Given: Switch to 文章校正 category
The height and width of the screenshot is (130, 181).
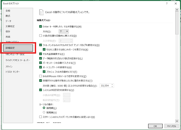Looking at the screenshot, I should pos(10,26).
